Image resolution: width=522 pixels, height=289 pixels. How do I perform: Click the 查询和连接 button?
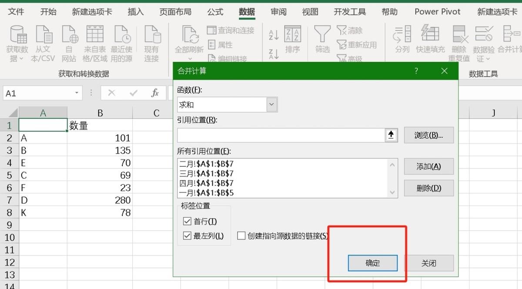pos(231,30)
